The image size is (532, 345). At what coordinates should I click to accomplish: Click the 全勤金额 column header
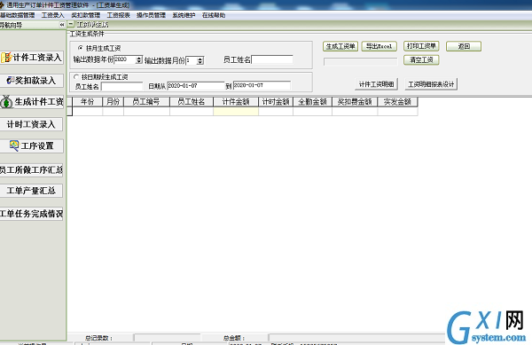(x=312, y=102)
